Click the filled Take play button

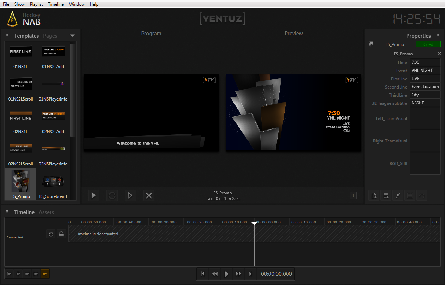coord(93,195)
